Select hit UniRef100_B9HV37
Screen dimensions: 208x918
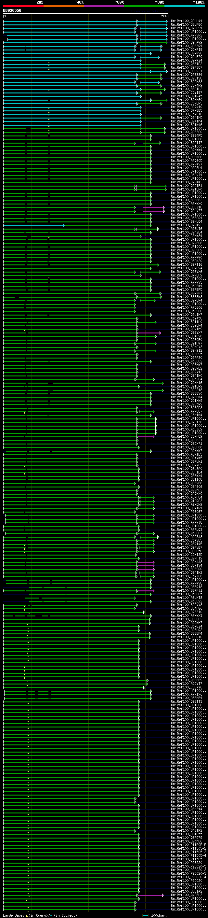[187, 71]
